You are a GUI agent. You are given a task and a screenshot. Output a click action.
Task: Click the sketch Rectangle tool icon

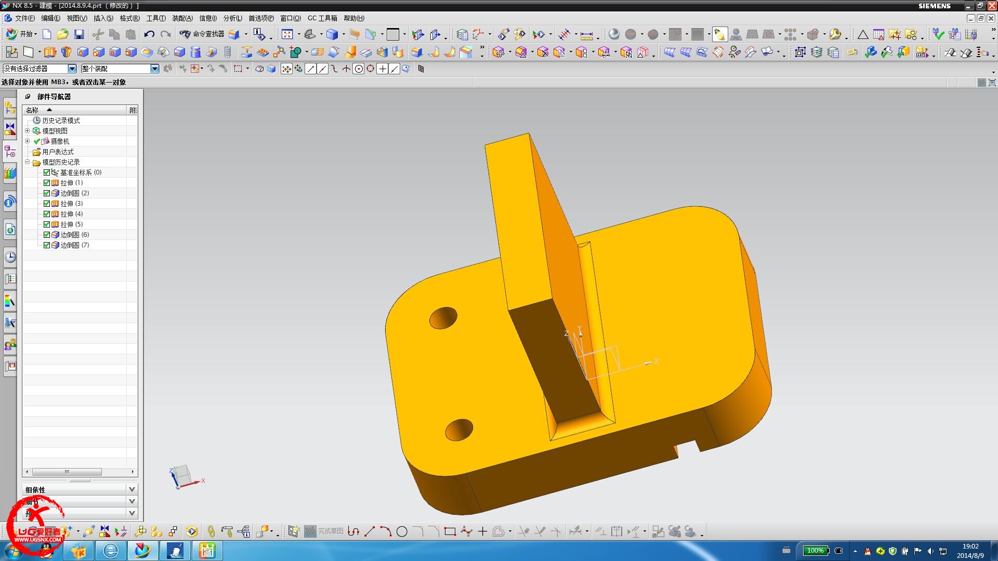coord(450,531)
